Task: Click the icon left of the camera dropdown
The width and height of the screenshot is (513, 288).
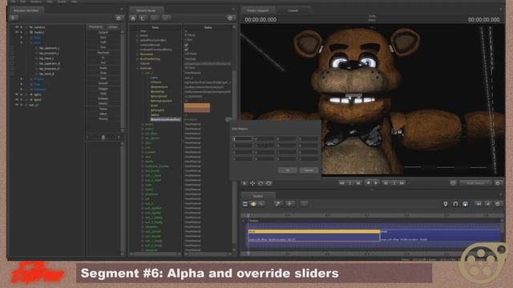Action: (x=453, y=183)
